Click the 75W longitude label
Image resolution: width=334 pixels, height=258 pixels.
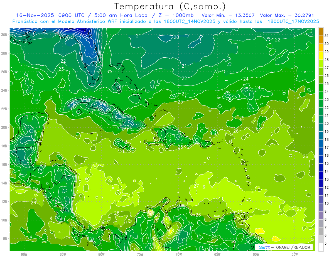pyautogui.click(x=140, y=254)
